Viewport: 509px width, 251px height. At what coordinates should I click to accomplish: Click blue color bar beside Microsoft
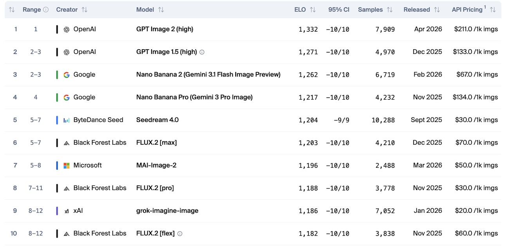pos(57,165)
